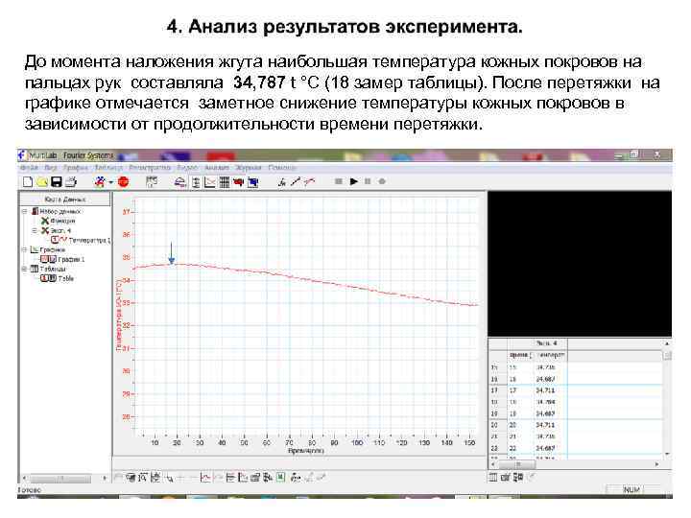Click the red Video camera icon
Image resolution: width=691 pixels, height=518 pixels.
click(x=238, y=182)
